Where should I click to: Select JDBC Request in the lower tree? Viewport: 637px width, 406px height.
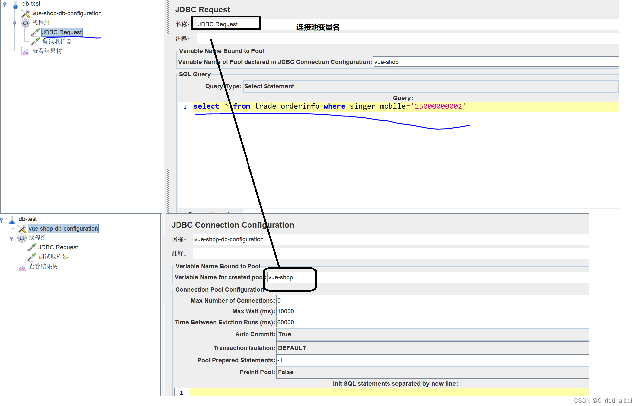[x=58, y=247]
